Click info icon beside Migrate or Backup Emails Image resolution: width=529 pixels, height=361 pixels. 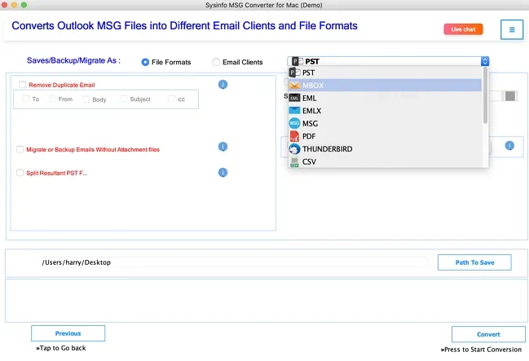(223, 147)
